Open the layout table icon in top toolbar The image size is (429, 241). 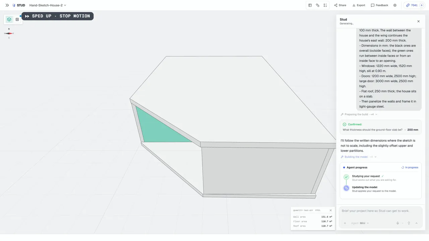click(310, 5)
